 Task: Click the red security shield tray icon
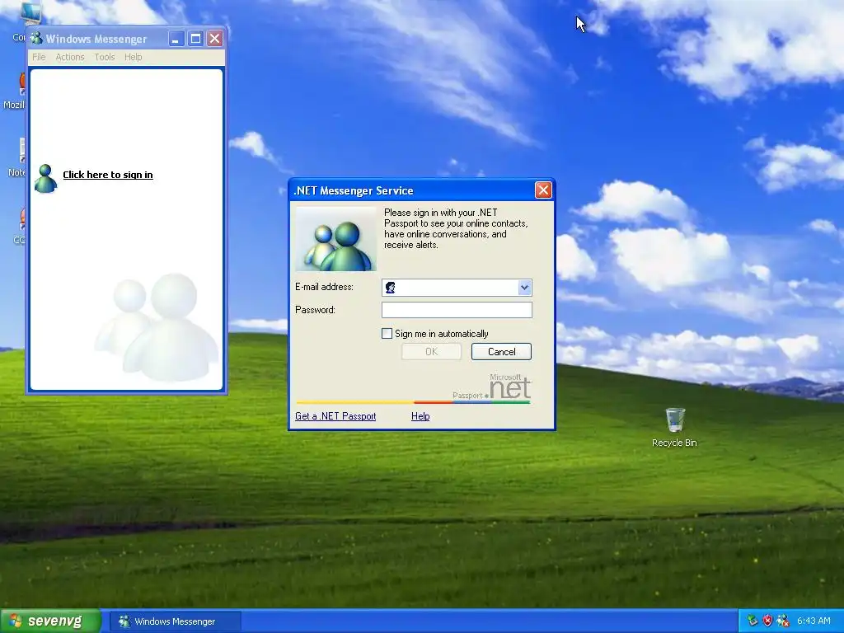click(767, 621)
